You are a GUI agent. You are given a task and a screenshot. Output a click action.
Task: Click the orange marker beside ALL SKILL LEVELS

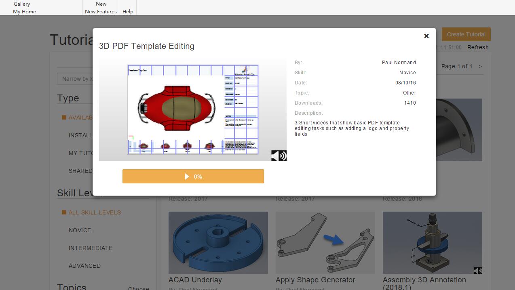63,212
